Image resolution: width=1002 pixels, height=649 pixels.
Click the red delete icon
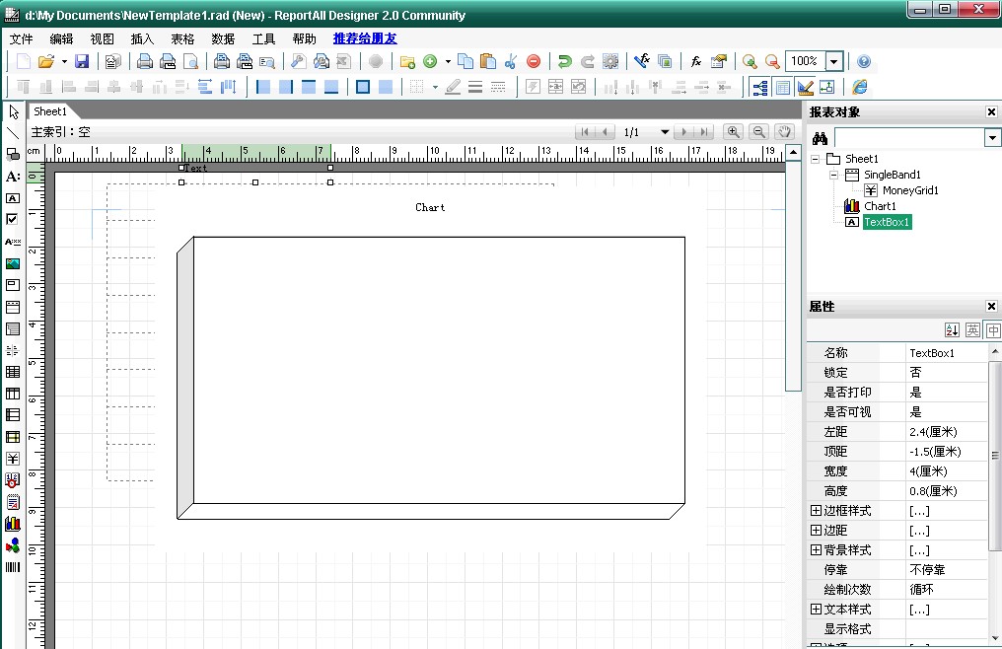click(x=533, y=61)
